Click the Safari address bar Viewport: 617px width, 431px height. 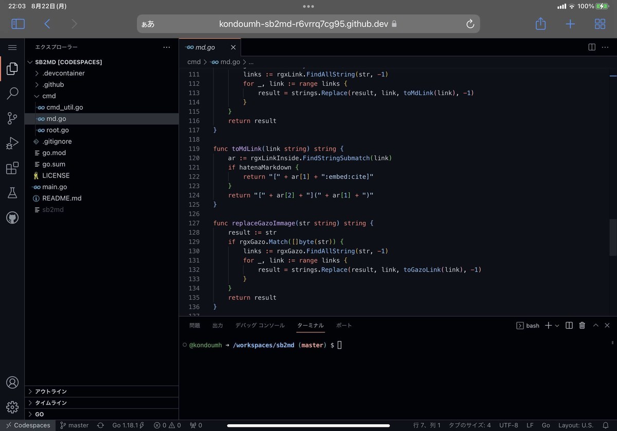(308, 24)
